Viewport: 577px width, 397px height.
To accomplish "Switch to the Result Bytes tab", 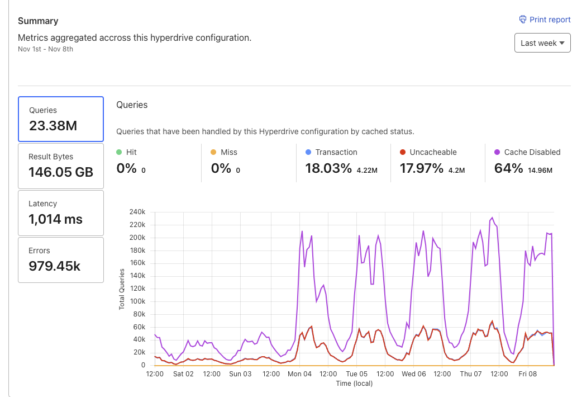I will 61,166.
